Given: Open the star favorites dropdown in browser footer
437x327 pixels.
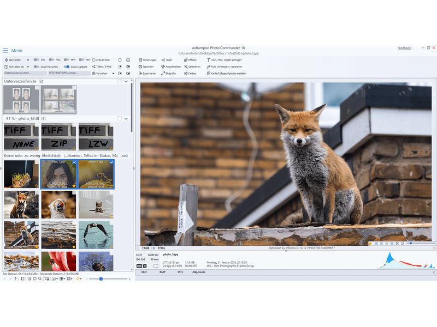Looking at the screenshot, I should pyautogui.click(x=79, y=278).
